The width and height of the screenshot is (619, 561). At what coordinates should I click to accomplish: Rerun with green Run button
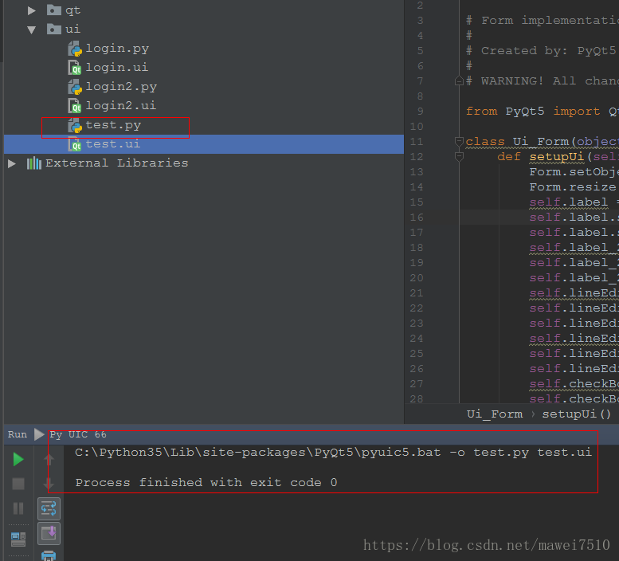[18, 460]
